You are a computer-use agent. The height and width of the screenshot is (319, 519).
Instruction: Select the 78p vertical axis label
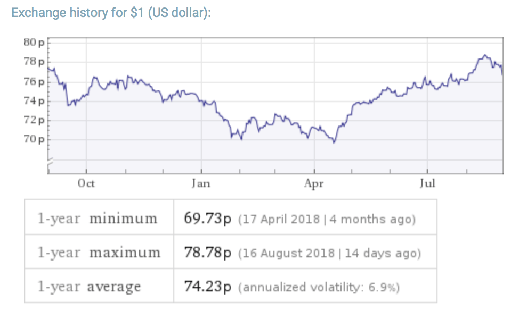click(35, 62)
